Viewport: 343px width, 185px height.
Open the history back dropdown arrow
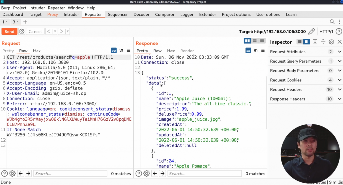(55, 32)
